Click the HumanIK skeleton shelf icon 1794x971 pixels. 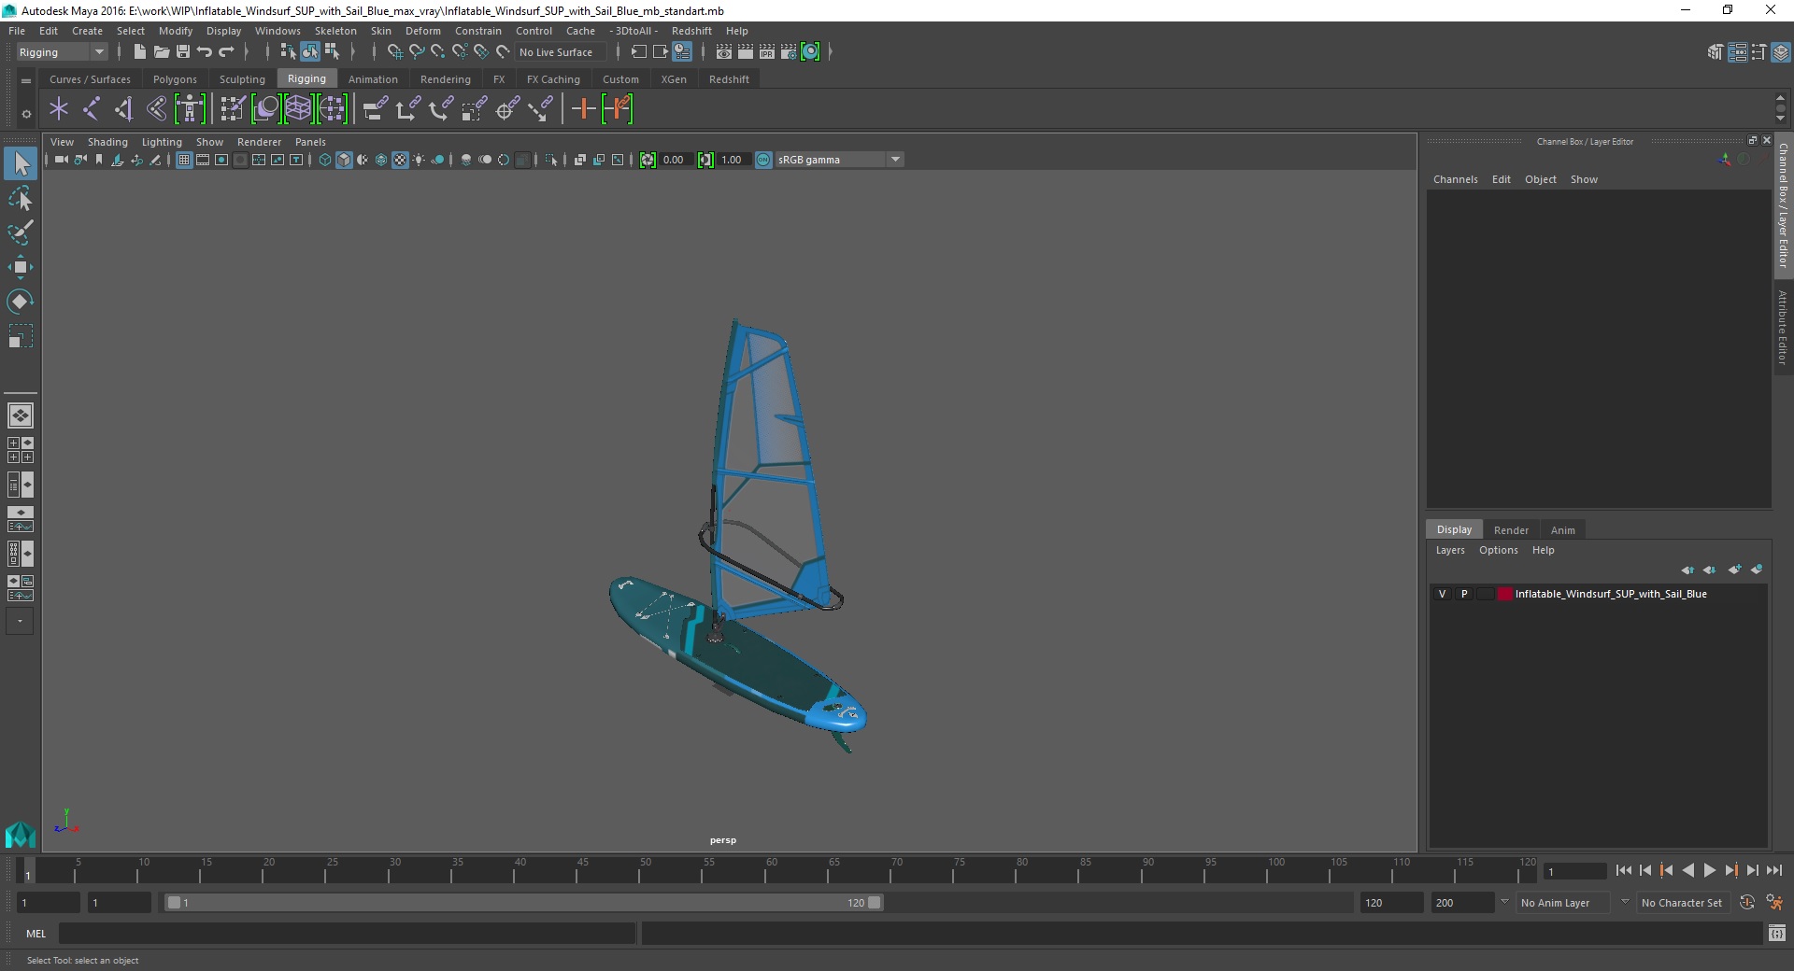click(x=190, y=109)
